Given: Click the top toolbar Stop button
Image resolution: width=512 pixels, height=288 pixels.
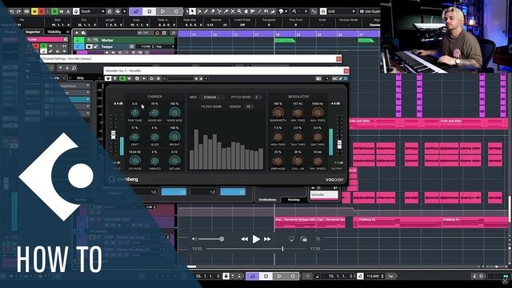Looking at the screenshot, I should tap(150, 11).
